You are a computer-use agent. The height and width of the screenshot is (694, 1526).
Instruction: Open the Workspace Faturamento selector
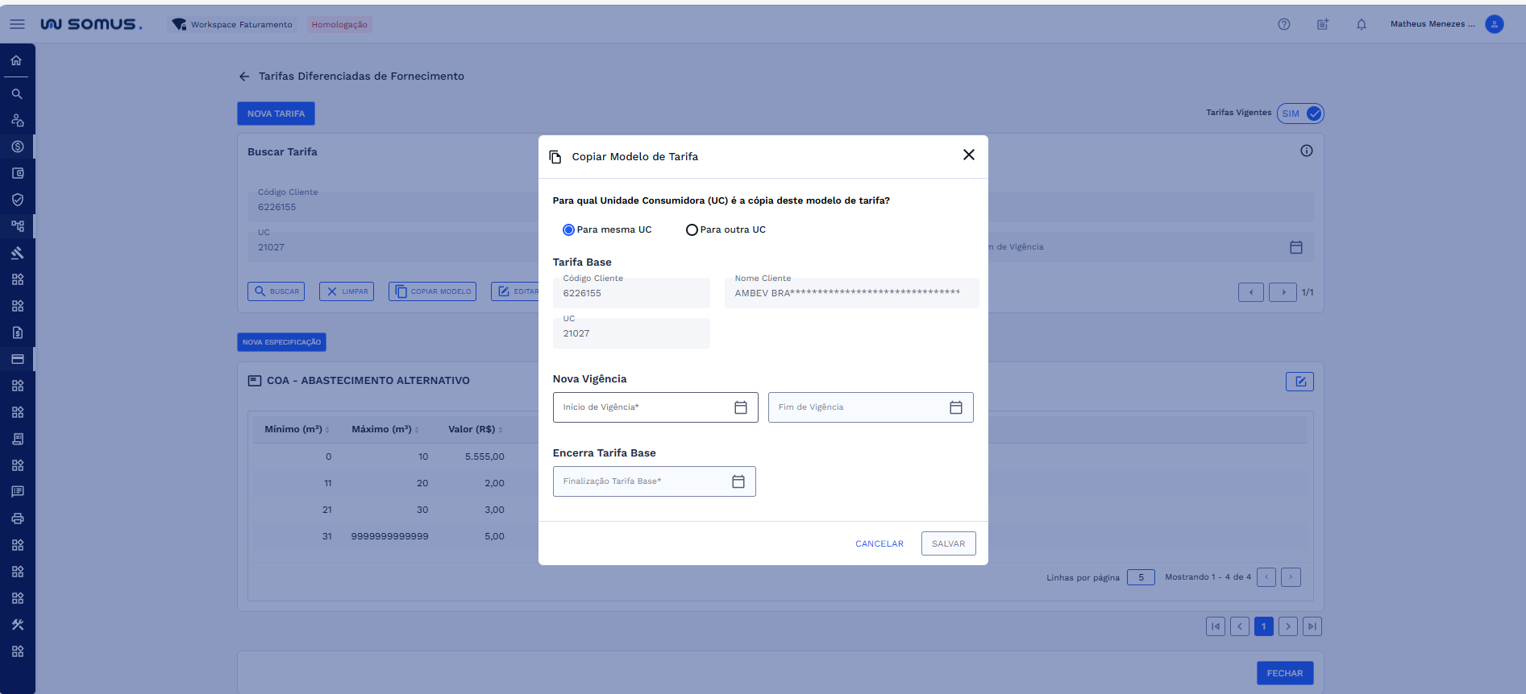tap(232, 24)
